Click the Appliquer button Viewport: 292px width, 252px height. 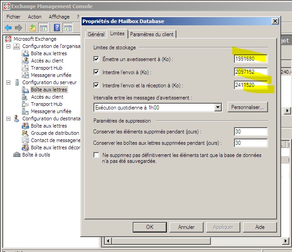click(x=223, y=227)
